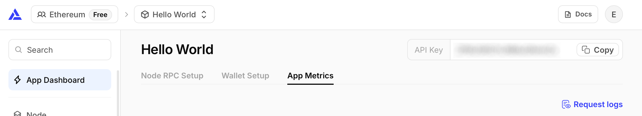Expand the Hello World app selector chevrons
Viewport: 642px width, 116px height.
204,14
